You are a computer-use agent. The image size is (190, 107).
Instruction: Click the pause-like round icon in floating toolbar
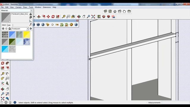(x=76, y=25)
